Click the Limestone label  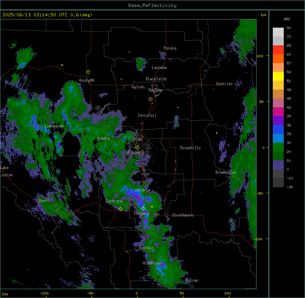54,126
